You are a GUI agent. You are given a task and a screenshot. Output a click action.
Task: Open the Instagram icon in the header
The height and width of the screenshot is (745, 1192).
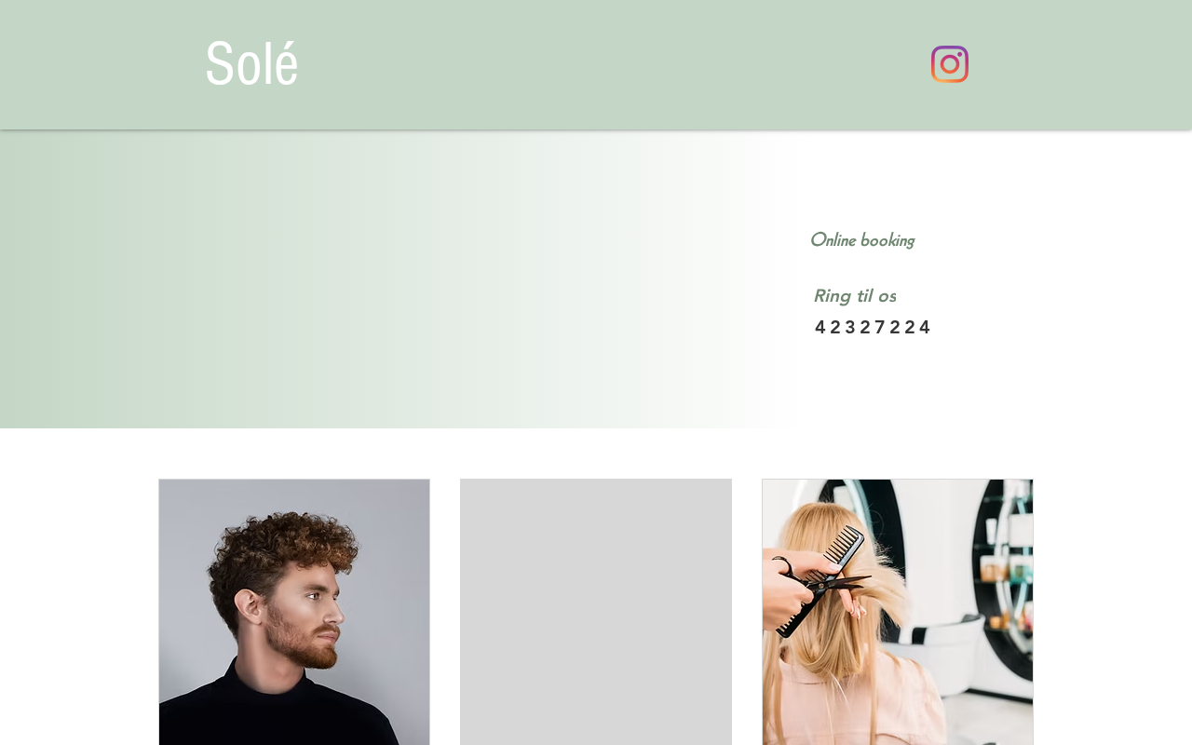point(949,64)
